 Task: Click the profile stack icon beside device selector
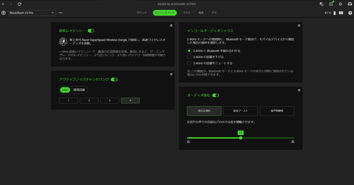4,13
